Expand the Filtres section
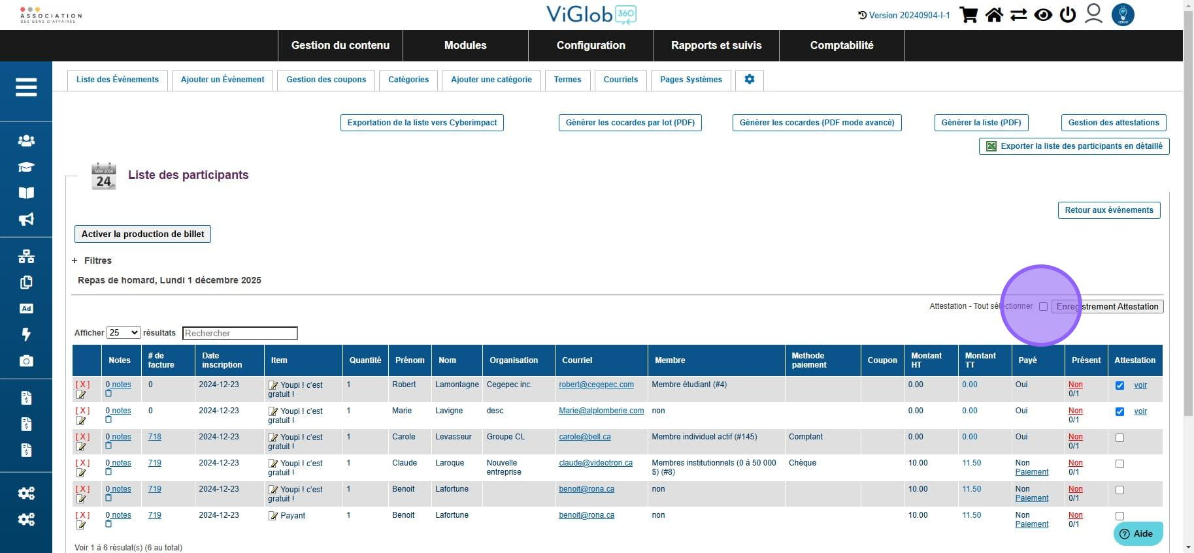1194x553 pixels. coord(92,261)
